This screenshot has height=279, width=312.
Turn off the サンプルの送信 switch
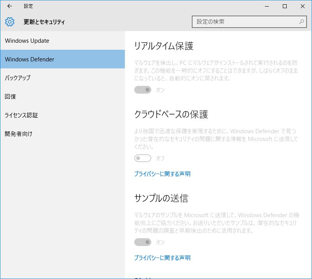(143, 242)
